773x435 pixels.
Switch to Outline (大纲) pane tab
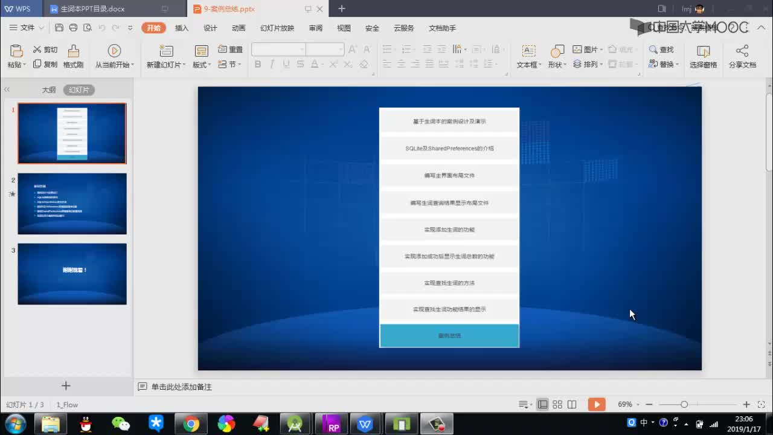(49, 89)
